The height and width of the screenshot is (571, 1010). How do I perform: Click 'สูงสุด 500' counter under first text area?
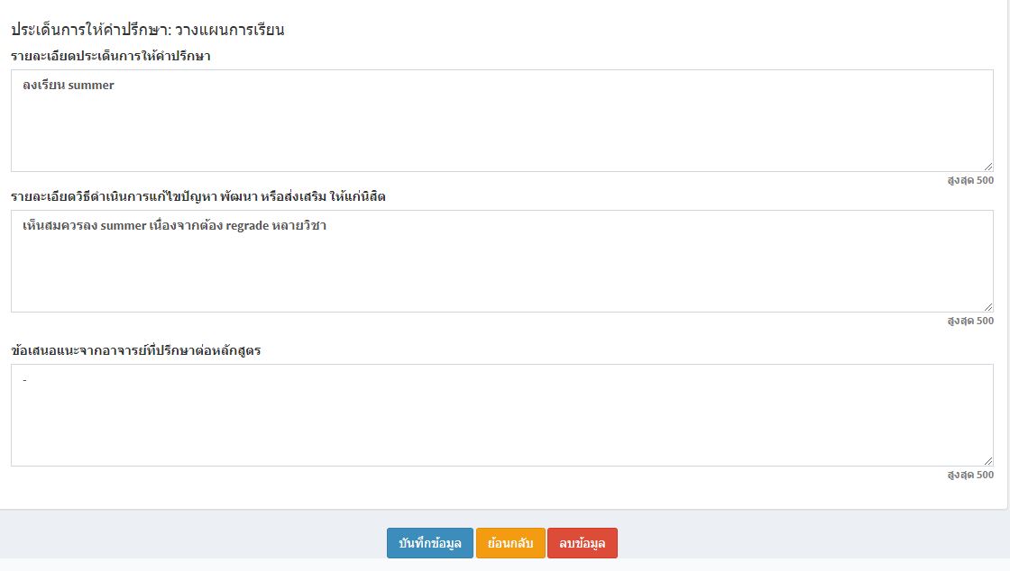point(970,180)
